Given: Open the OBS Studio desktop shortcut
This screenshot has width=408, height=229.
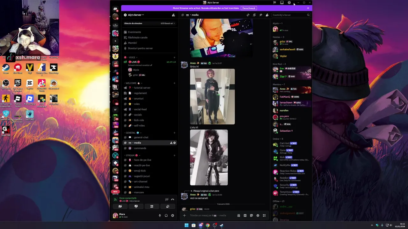Looking at the screenshot, I should (x=6, y=85).
